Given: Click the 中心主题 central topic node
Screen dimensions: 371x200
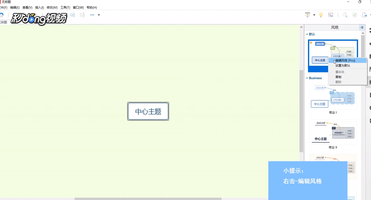Looking at the screenshot, I should click(148, 111).
